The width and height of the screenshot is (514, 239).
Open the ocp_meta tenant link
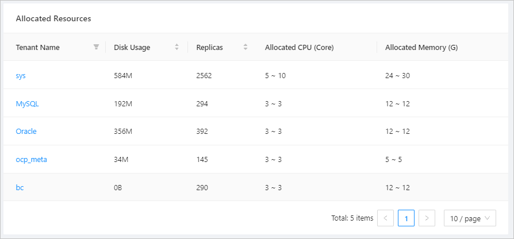(32, 160)
